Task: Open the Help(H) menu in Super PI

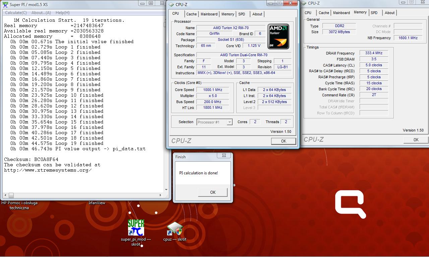Action: pos(62,13)
